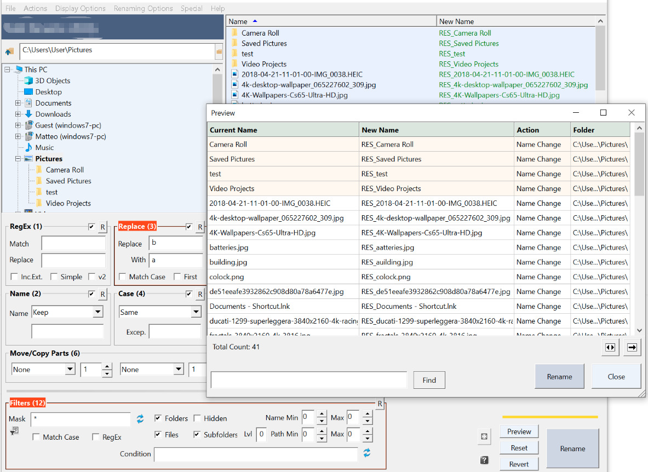
Task: Uncheck the Subfolders filter checkbox
Action: pyautogui.click(x=197, y=435)
